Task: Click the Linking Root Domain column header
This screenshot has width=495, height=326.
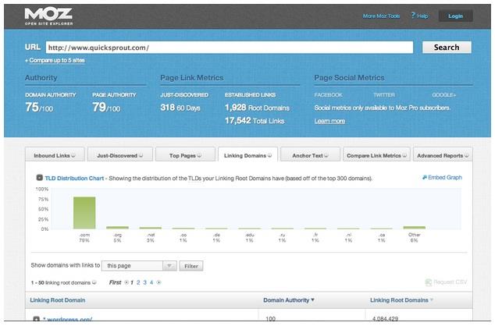Action: click(x=58, y=300)
